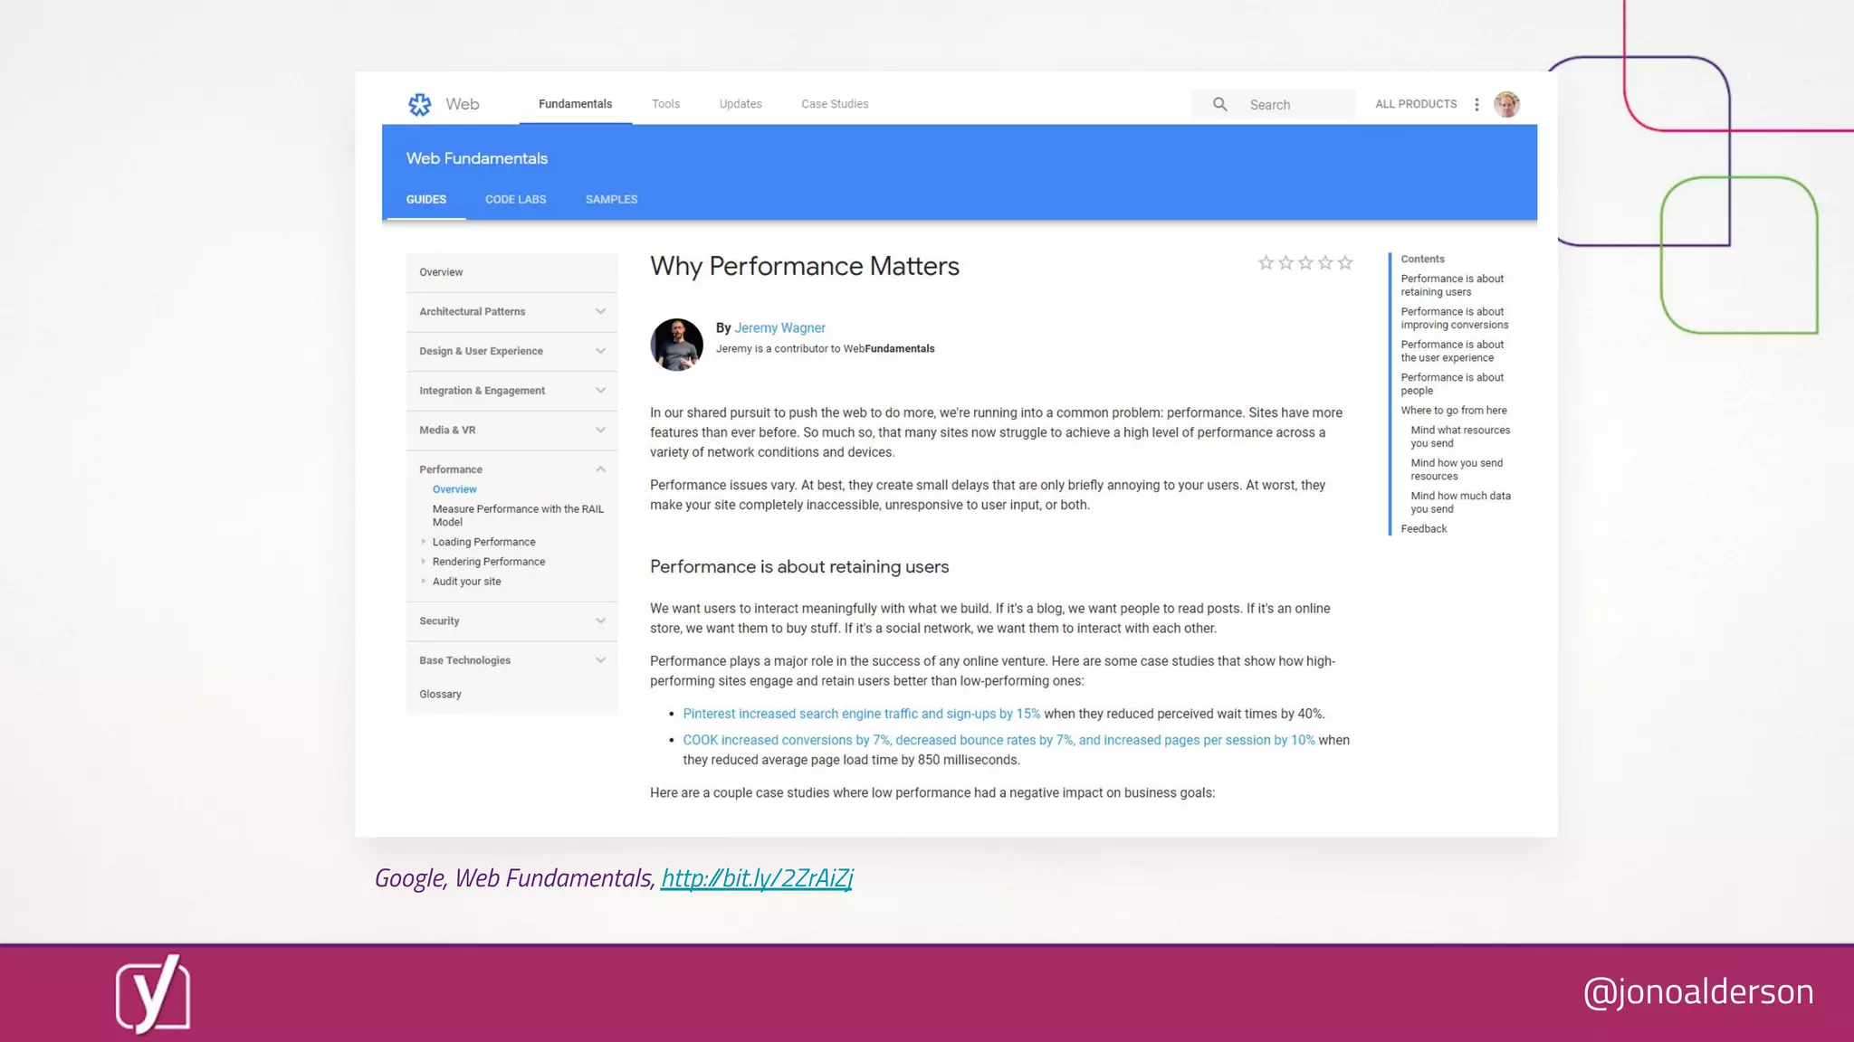Open the Jeremy Wagner author link
Image resolution: width=1854 pixels, height=1042 pixels.
point(779,328)
